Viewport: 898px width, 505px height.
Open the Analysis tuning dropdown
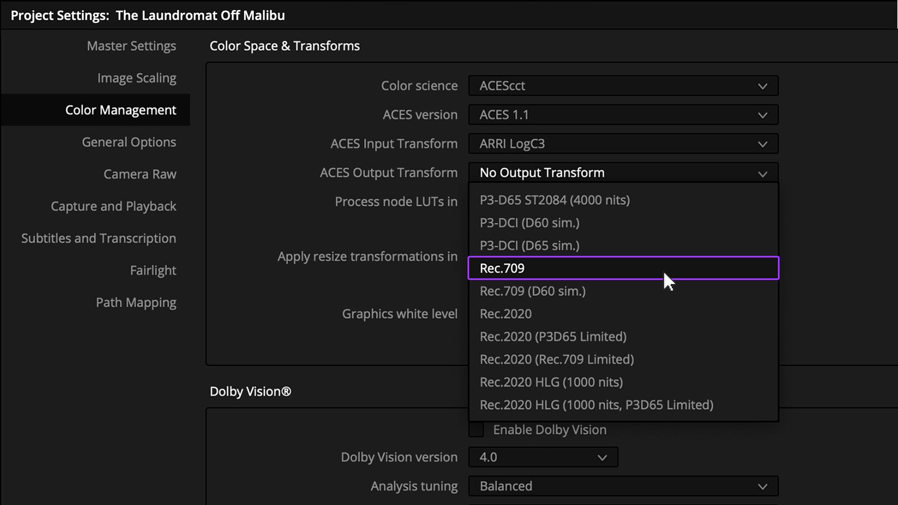[623, 486]
